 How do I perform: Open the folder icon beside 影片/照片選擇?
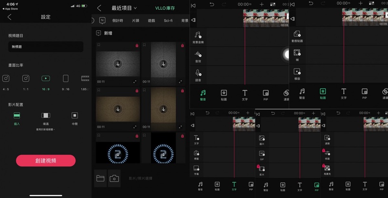point(100,178)
